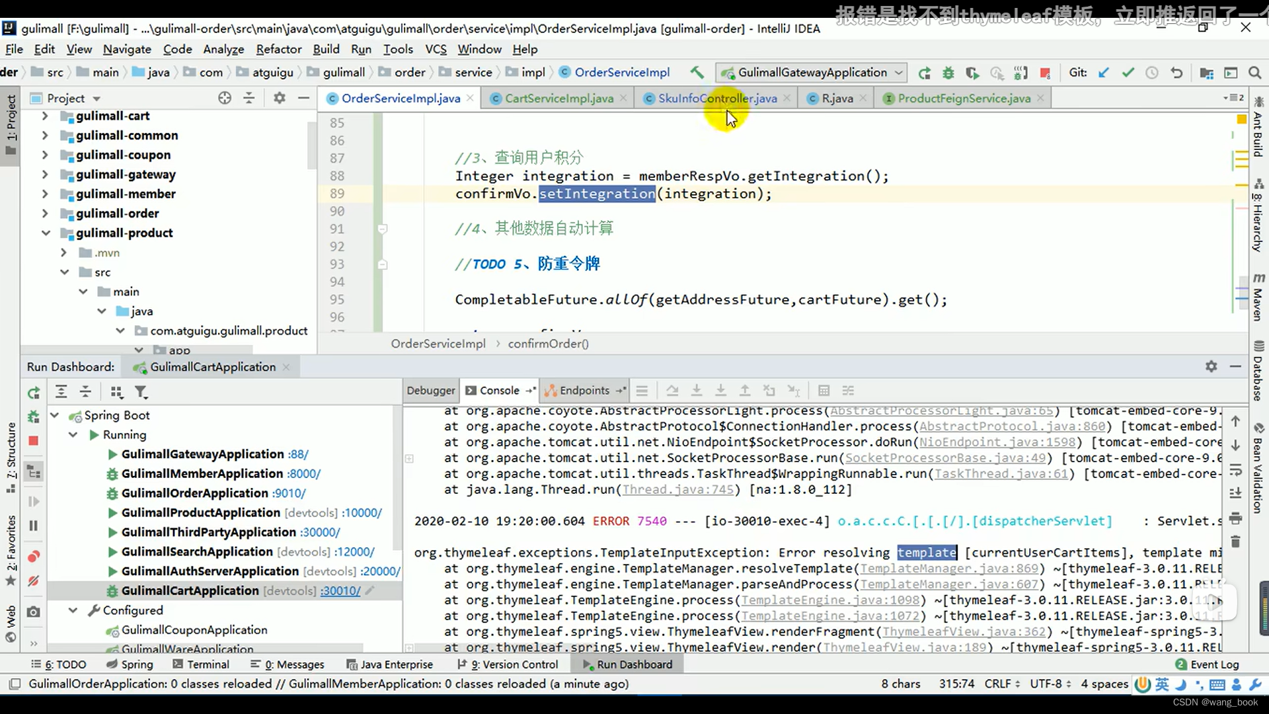Viewport: 1269px width, 714px height.
Task: Start debugging with the bug icon
Action: point(948,73)
